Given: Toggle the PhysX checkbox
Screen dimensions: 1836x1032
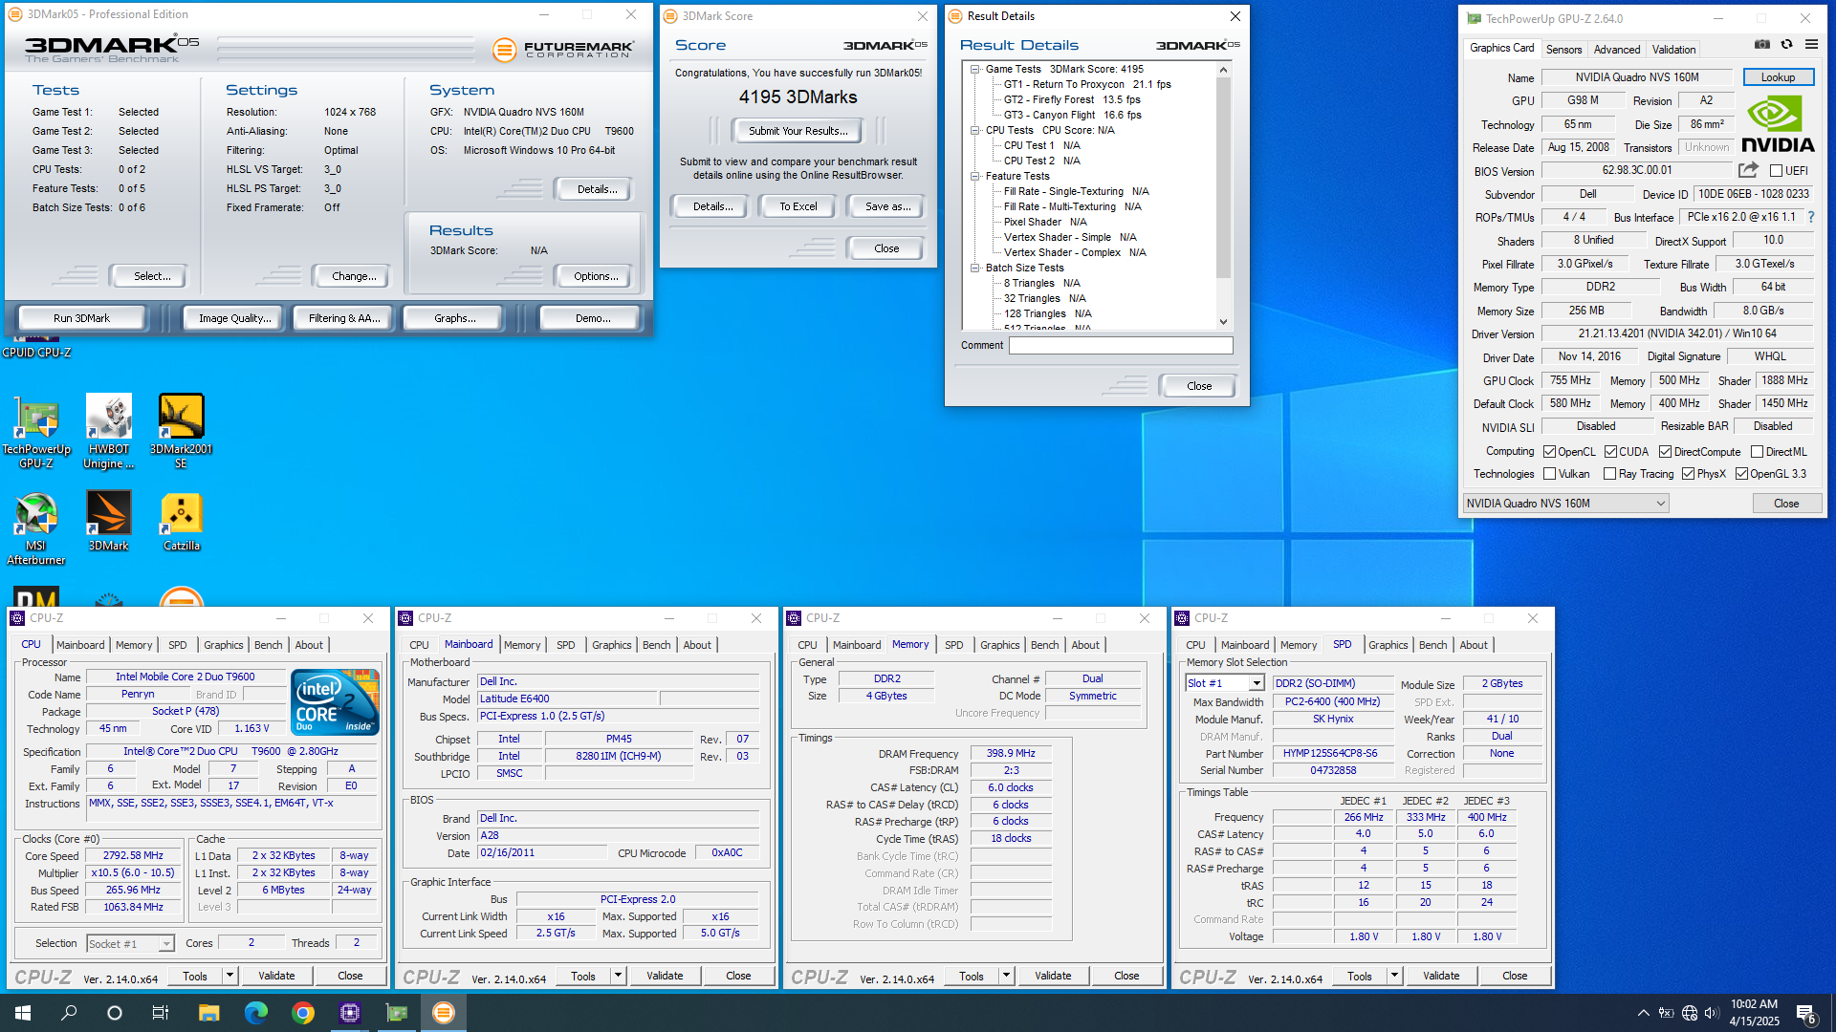Looking at the screenshot, I should pyautogui.click(x=1688, y=474).
